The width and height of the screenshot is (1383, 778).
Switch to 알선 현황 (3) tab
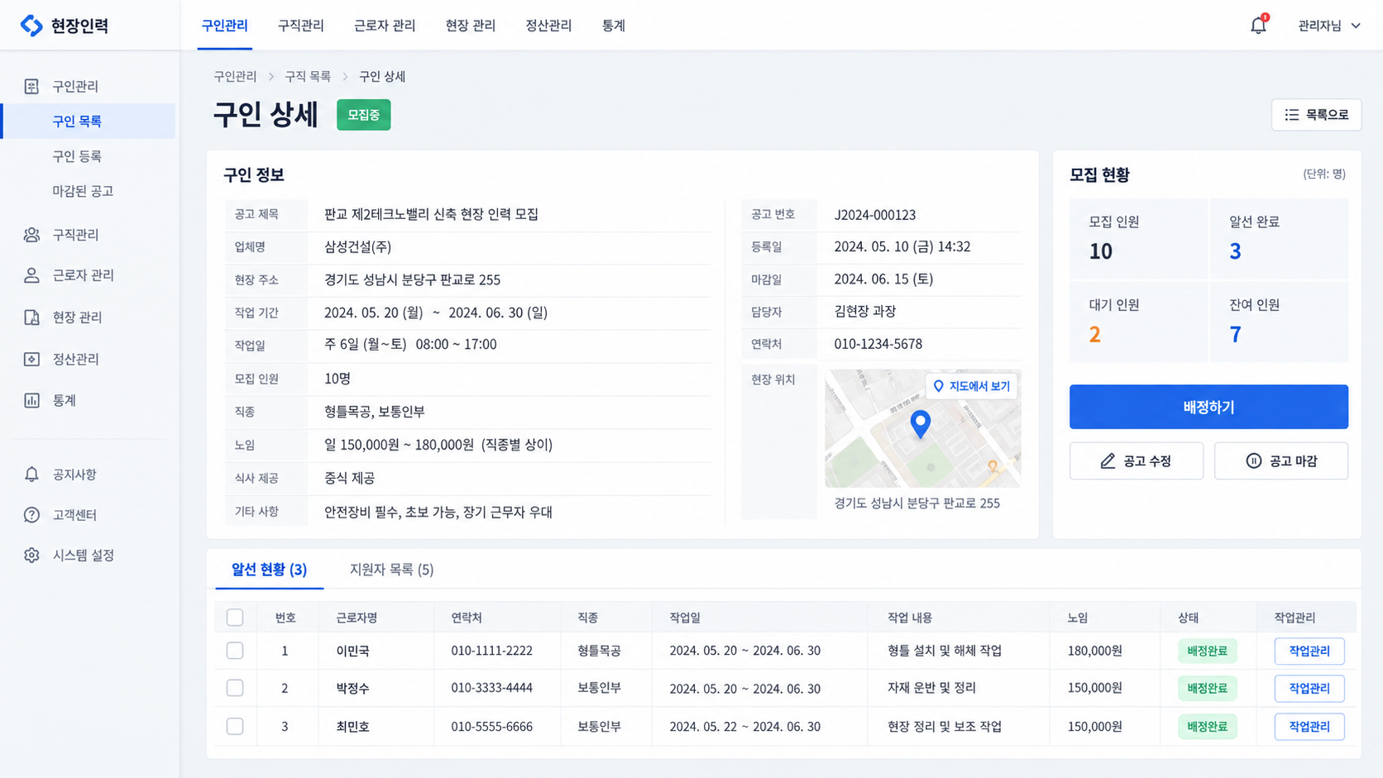point(269,570)
